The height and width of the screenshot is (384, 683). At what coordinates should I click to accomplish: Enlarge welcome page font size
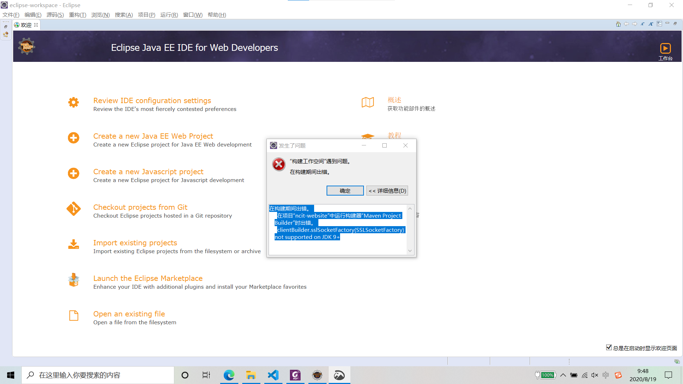pos(651,24)
